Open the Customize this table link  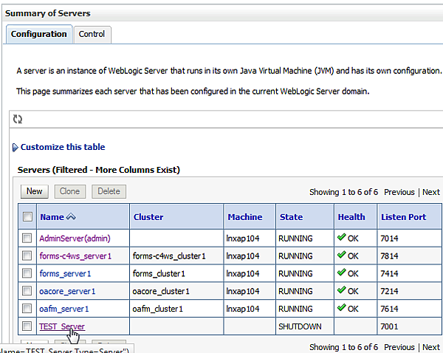pos(63,147)
